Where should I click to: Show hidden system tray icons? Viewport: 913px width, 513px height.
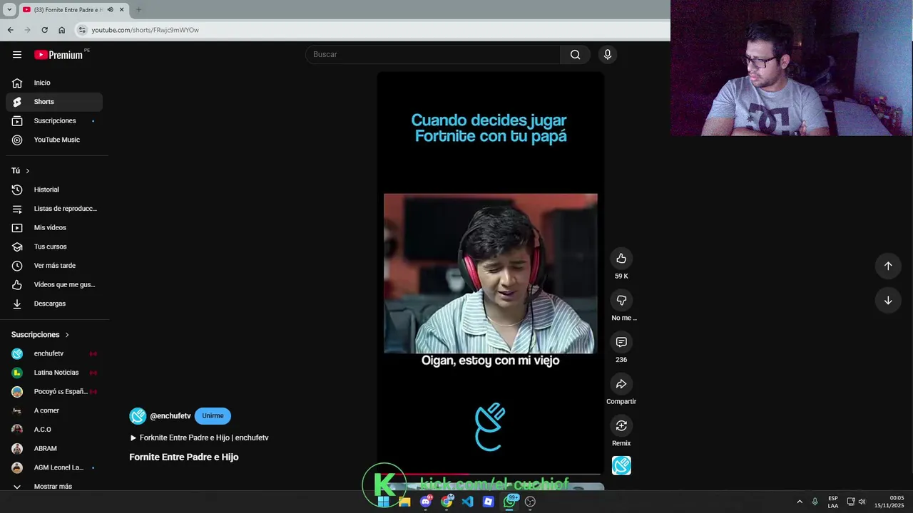pyautogui.click(x=800, y=502)
